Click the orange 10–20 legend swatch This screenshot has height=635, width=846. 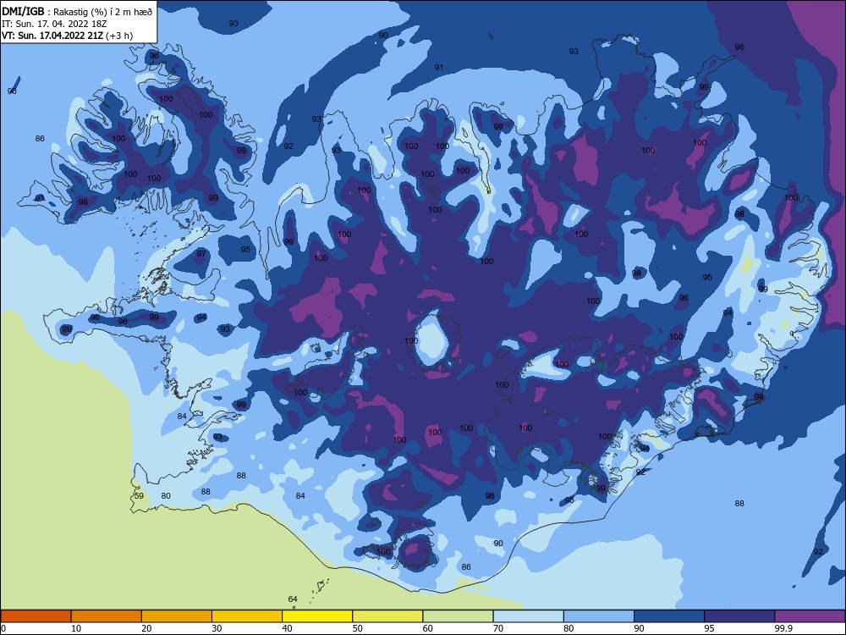(107, 616)
